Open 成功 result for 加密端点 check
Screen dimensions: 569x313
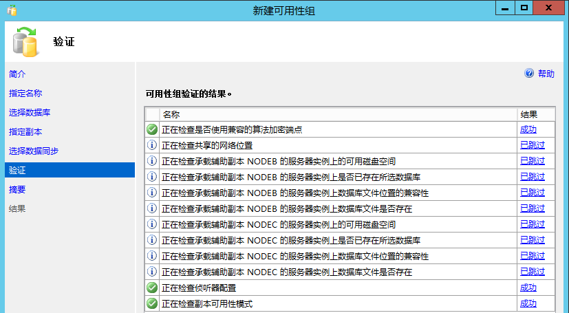point(528,129)
